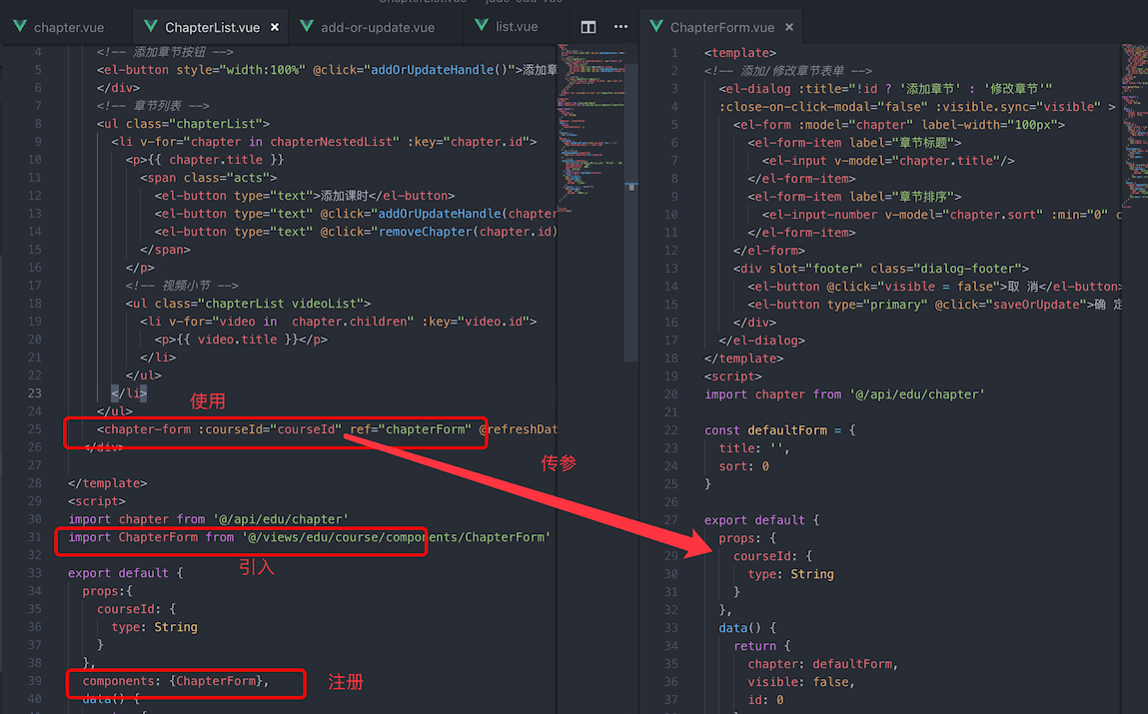
Task: Click 'sort: 0' in defaultForm
Action: tap(744, 466)
